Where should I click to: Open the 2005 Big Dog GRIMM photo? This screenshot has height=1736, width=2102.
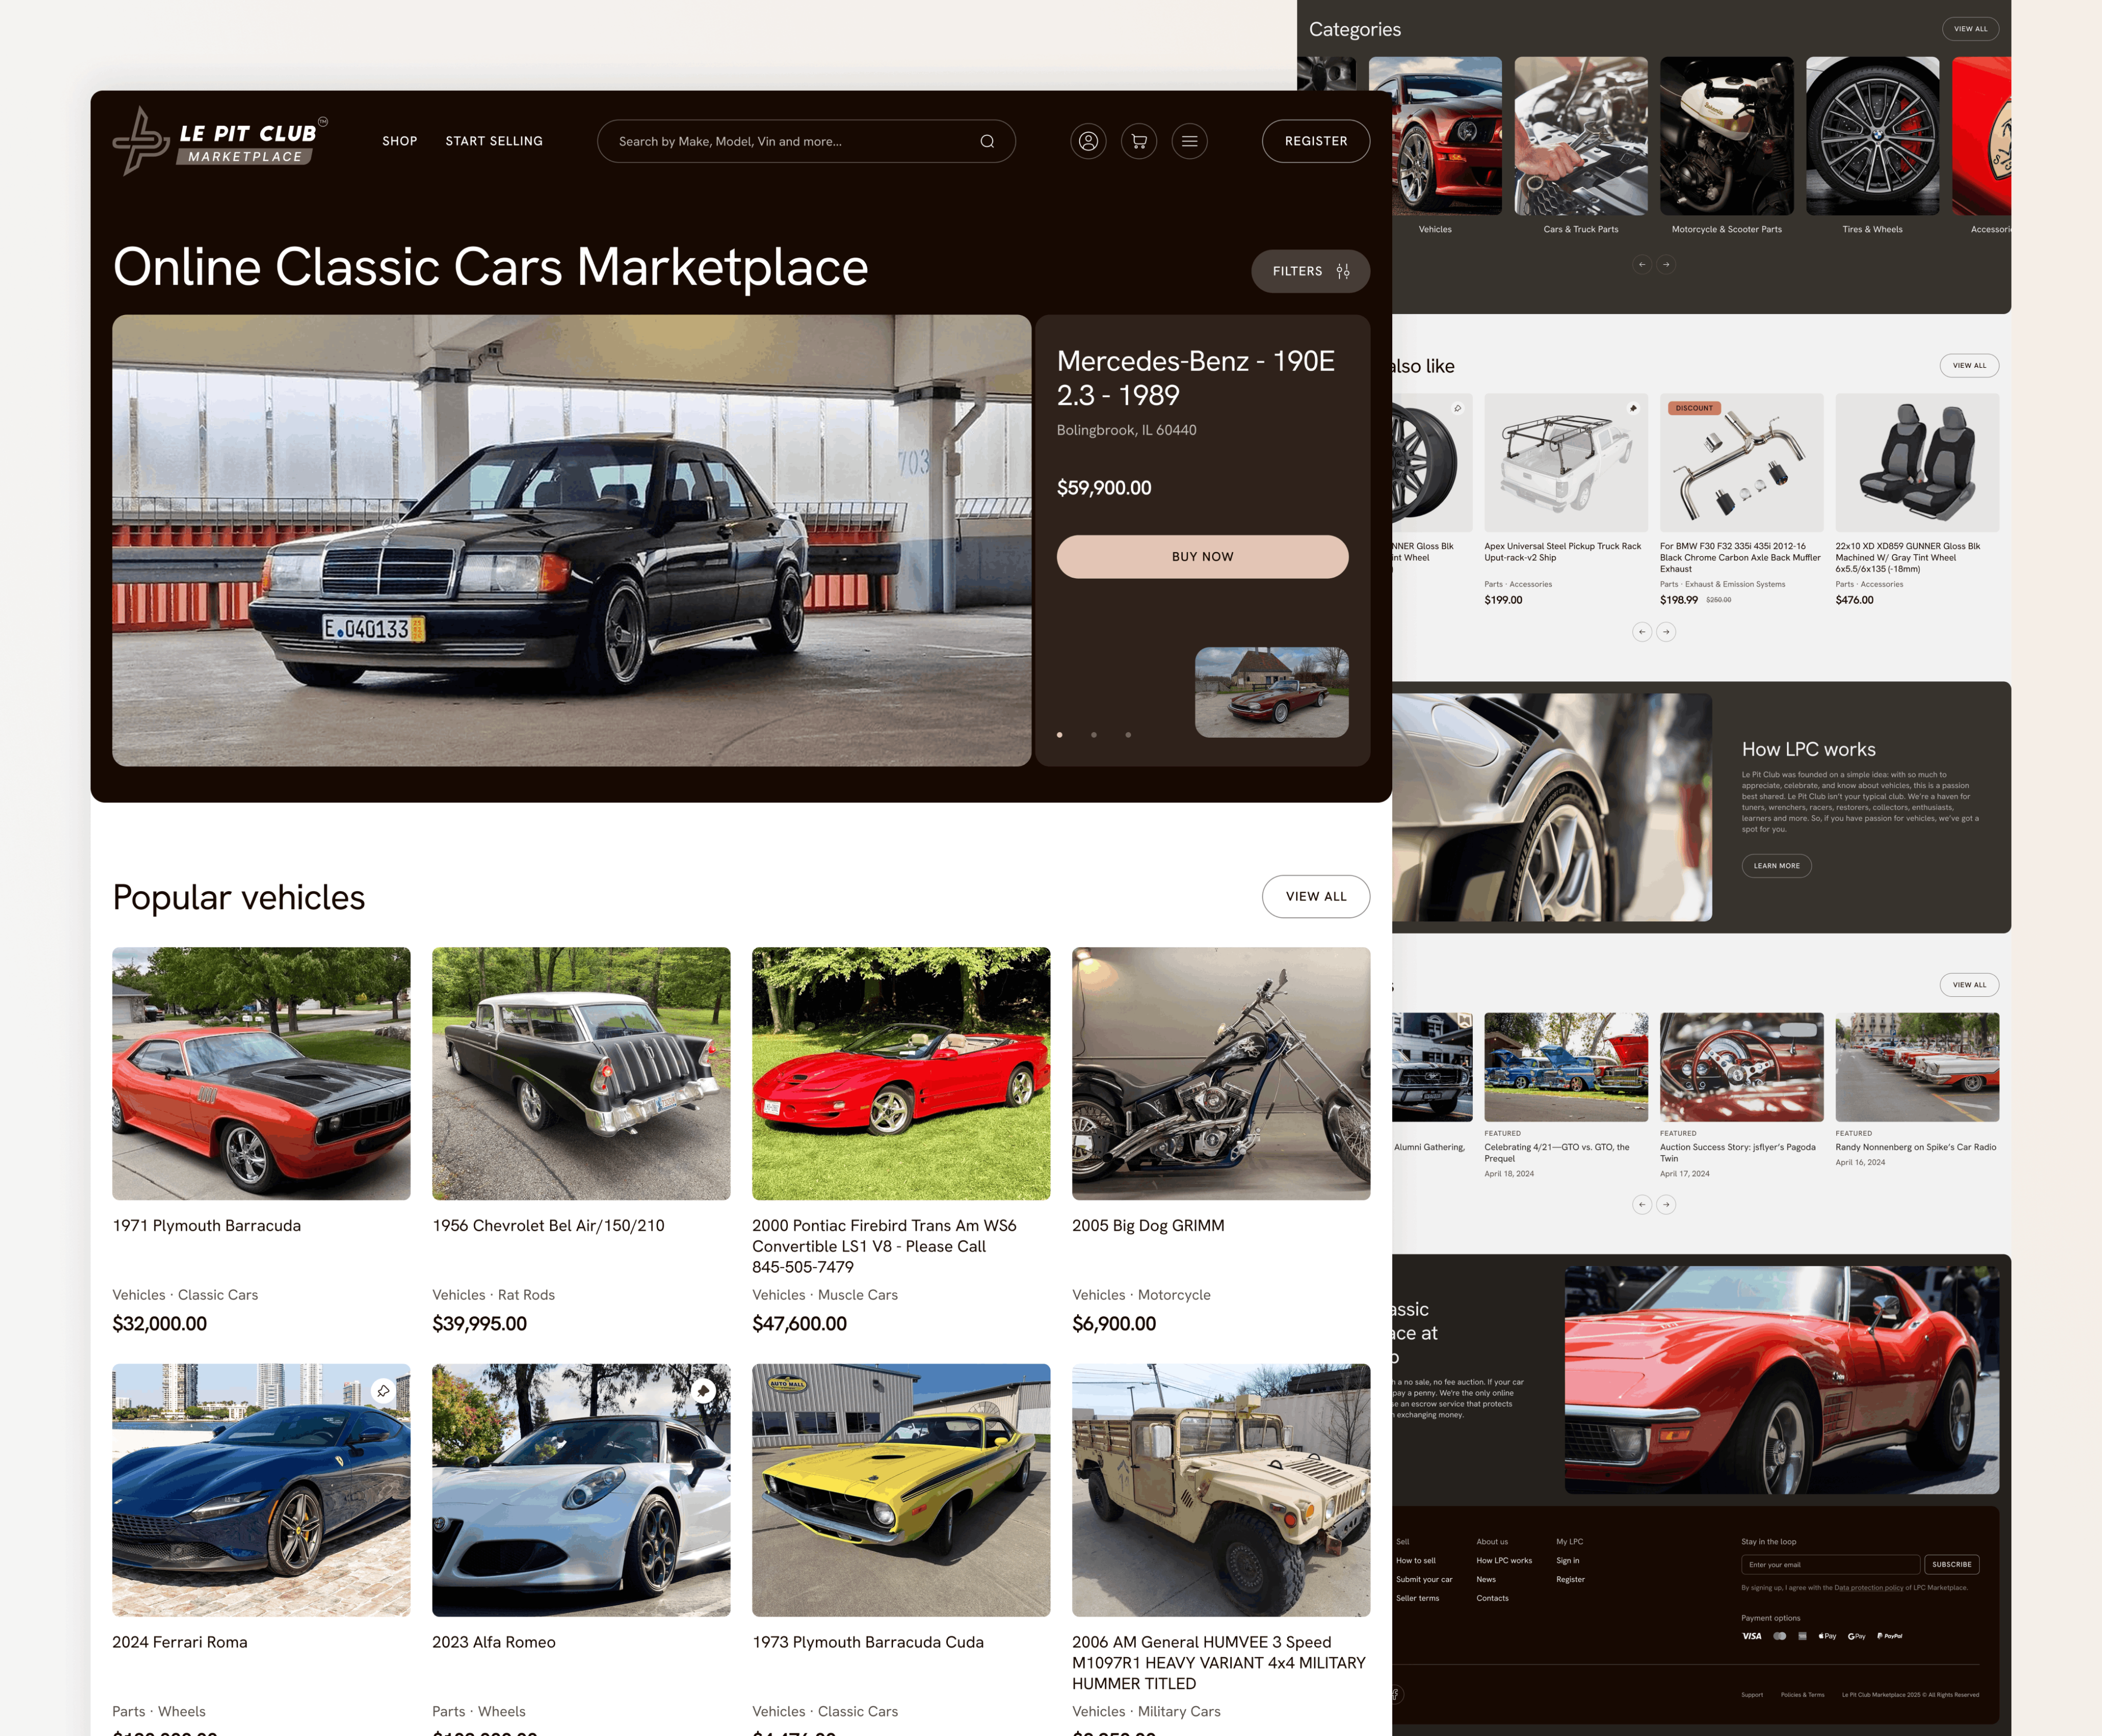click(x=1220, y=1073)
